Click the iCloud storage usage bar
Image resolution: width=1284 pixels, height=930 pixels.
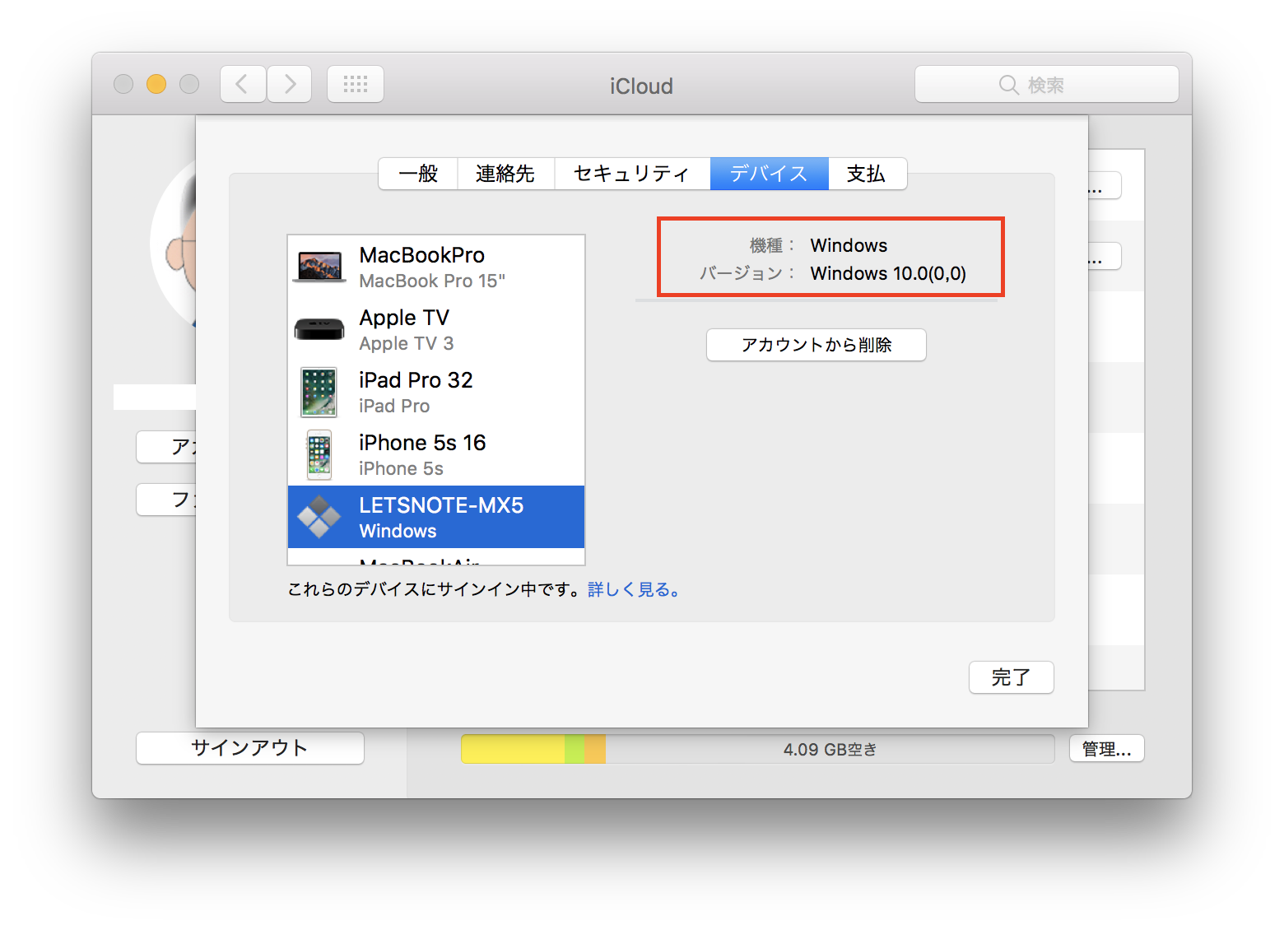pyautogui.click(x=758, y=749)
